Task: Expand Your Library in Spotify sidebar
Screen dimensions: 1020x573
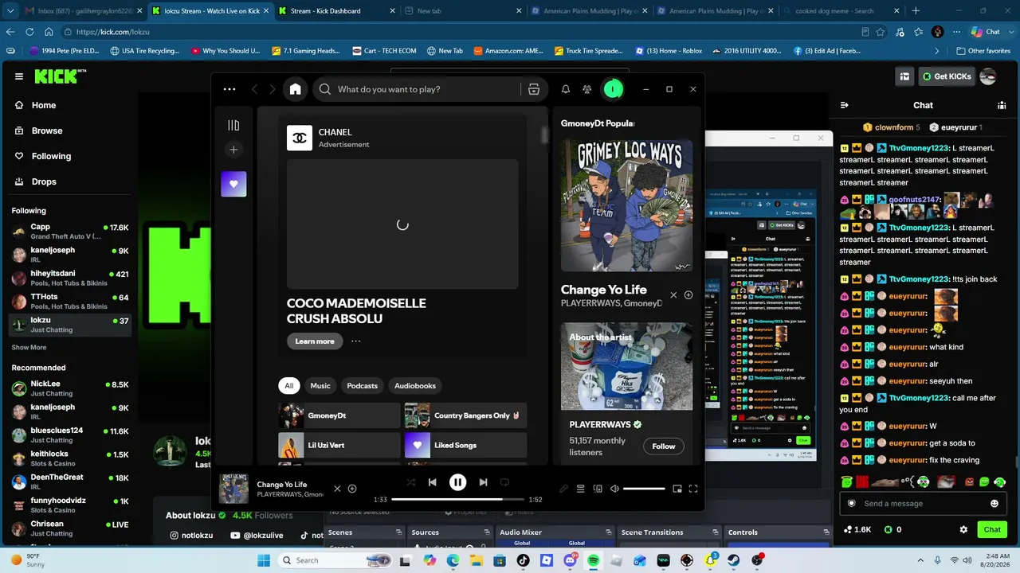Action: point(233,125)
